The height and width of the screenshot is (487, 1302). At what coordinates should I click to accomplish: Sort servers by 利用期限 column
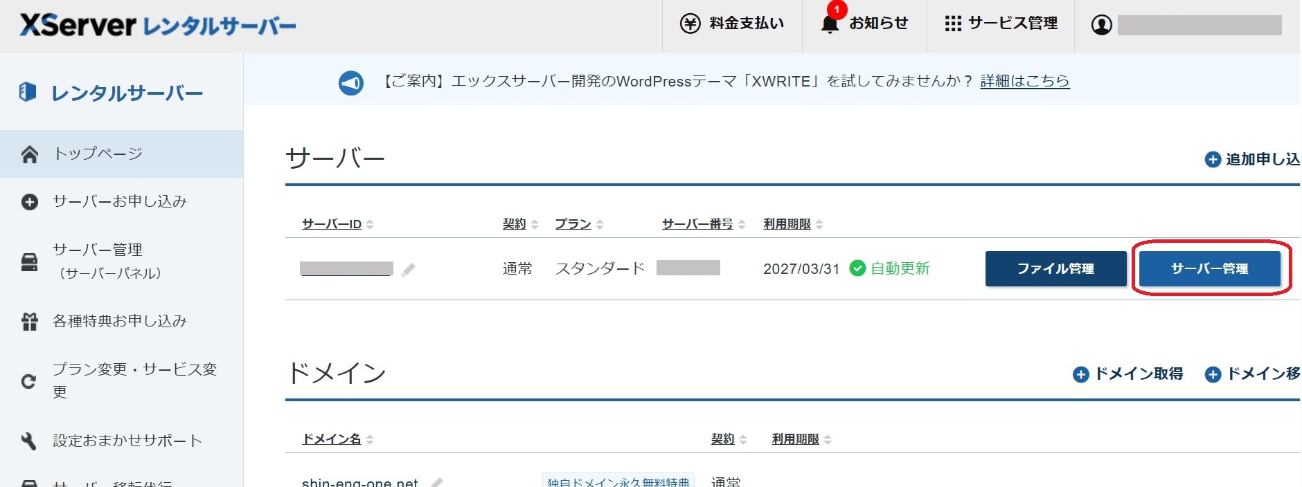(x=793, y=224)
